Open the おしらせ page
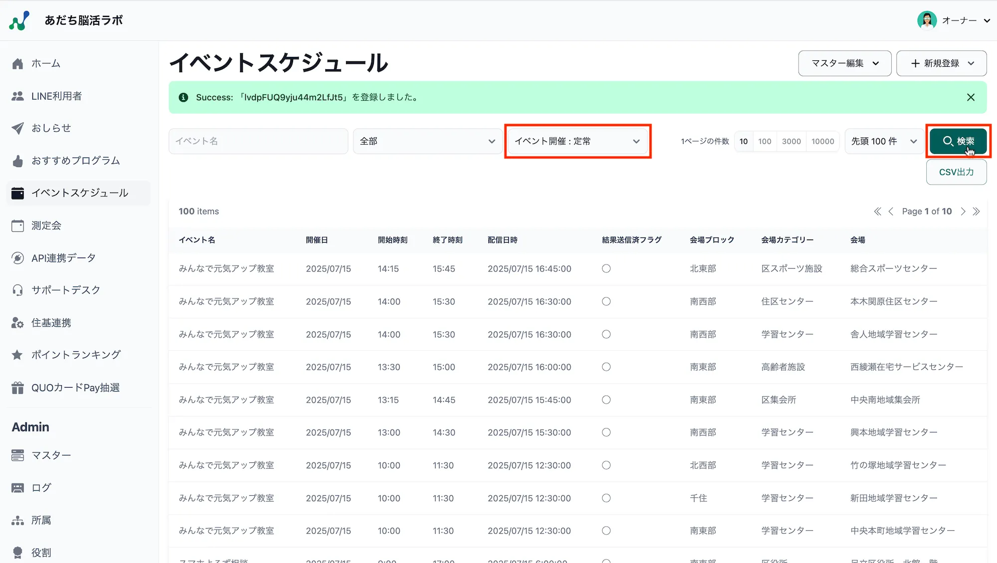This screenshot has width=997, height=563. pyautogui.click(x=51, y=128)
